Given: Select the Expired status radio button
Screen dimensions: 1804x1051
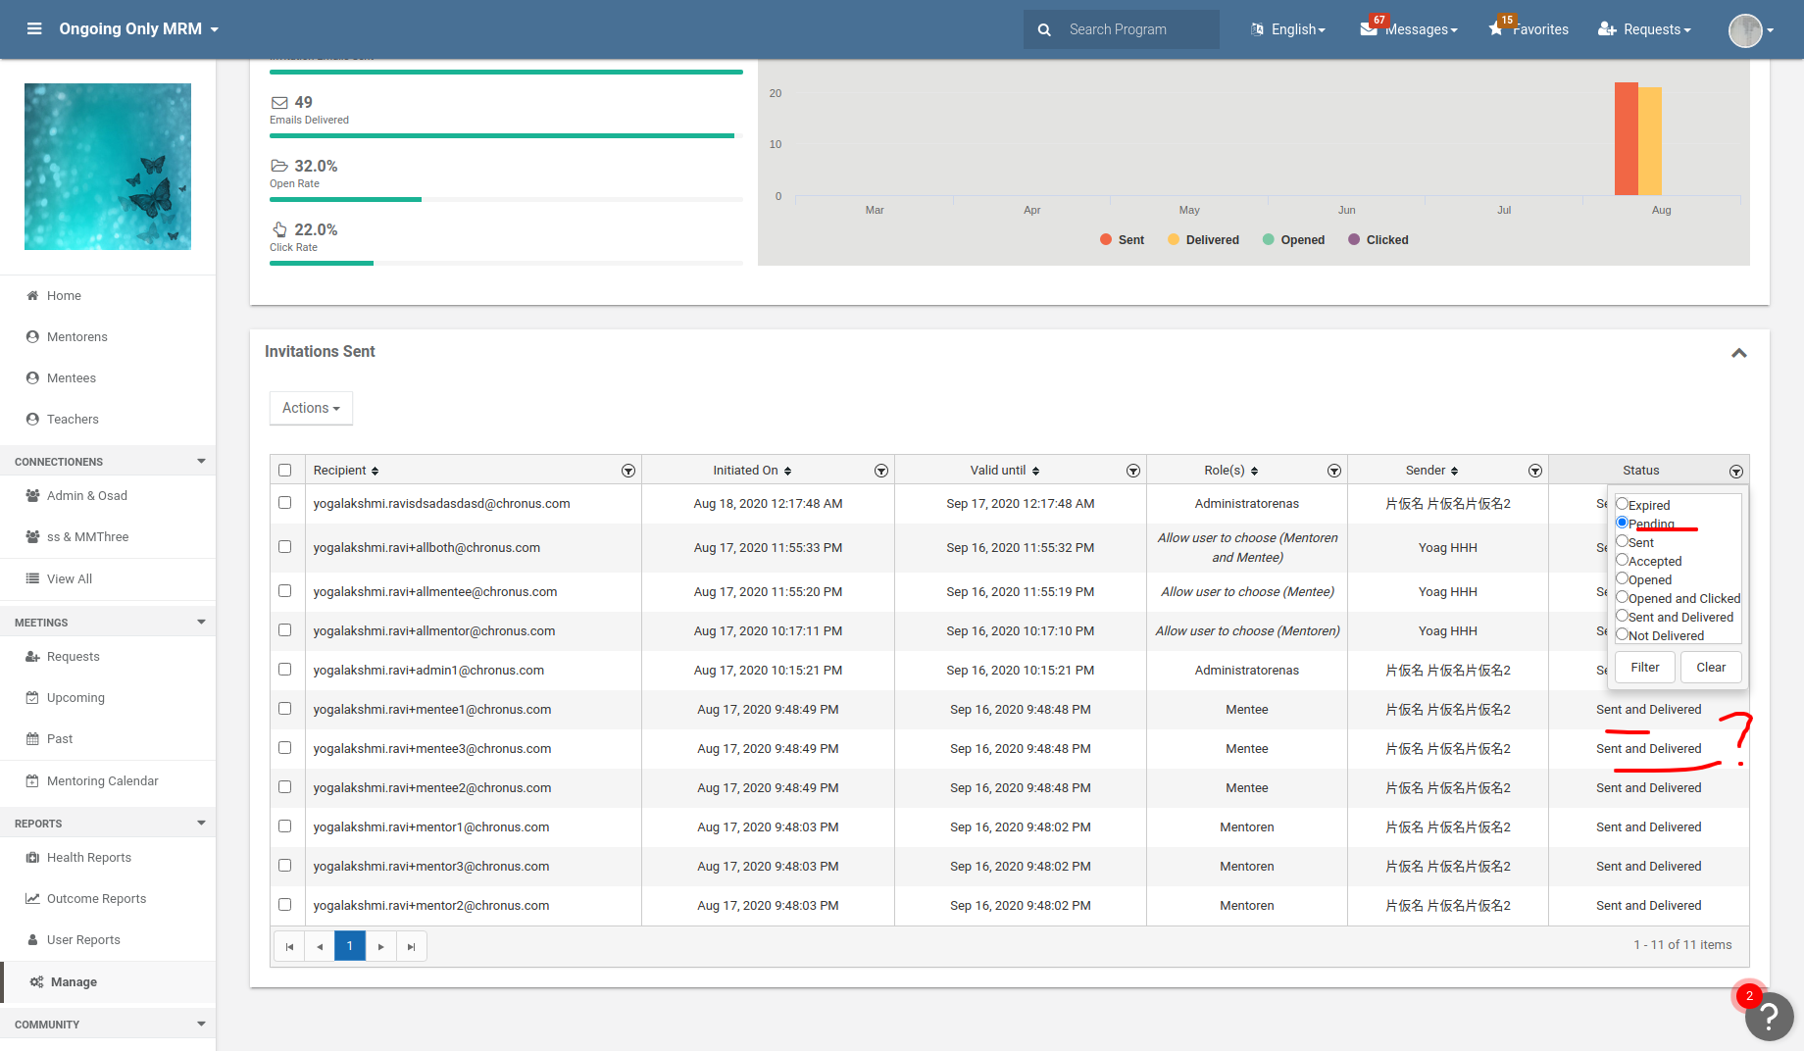Looking at the screenshot, I should coord(1622,504).
